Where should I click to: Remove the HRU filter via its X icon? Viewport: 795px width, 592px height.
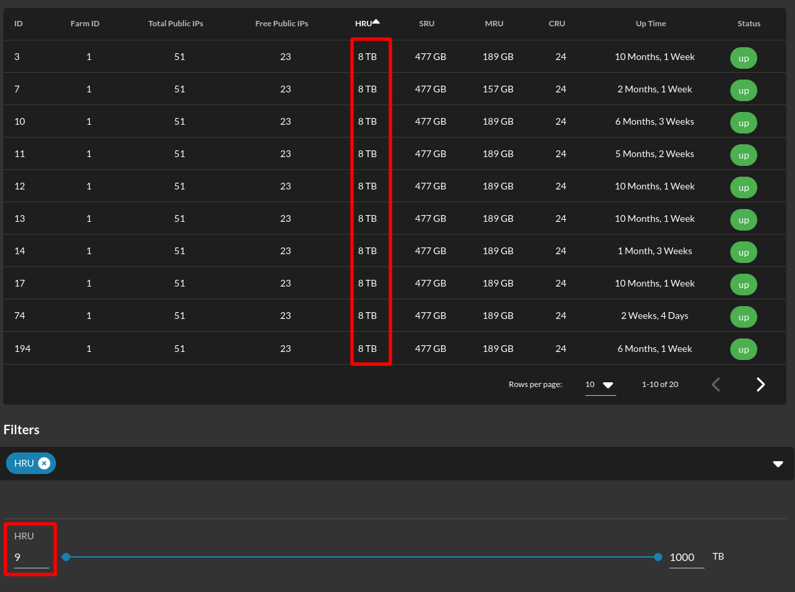44,463
